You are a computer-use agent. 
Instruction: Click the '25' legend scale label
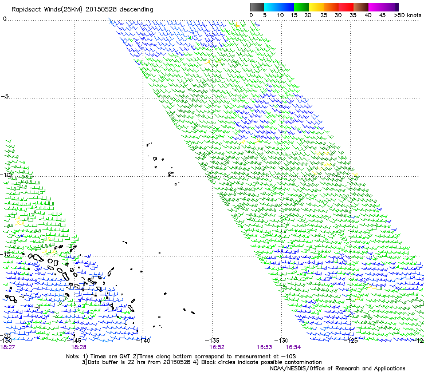pyautogui.click(x=324, y=15)
